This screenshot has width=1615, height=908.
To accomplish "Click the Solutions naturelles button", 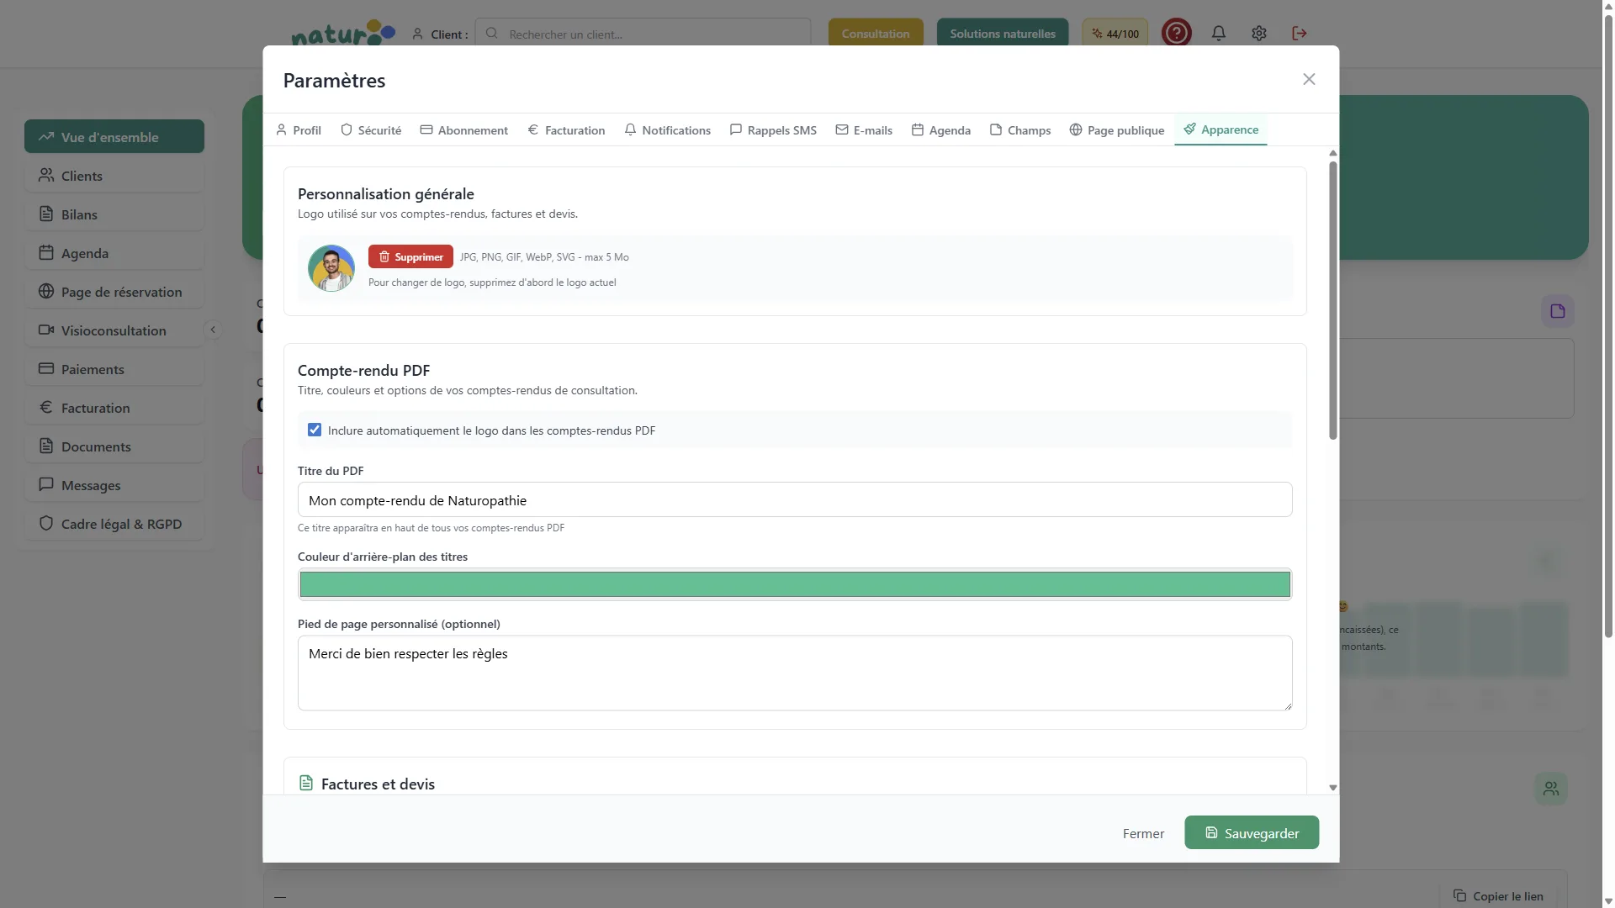I will [x=1003, y=34].
